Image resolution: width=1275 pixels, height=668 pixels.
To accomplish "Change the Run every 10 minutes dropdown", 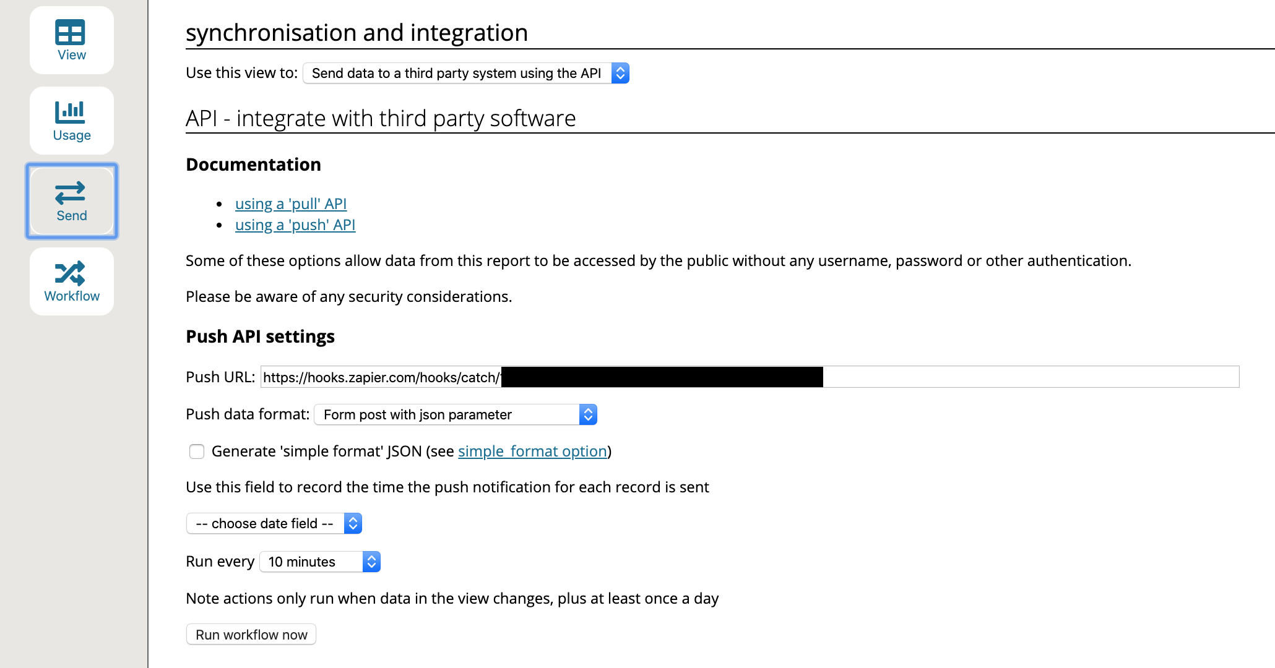I will (x=320, y=562).
